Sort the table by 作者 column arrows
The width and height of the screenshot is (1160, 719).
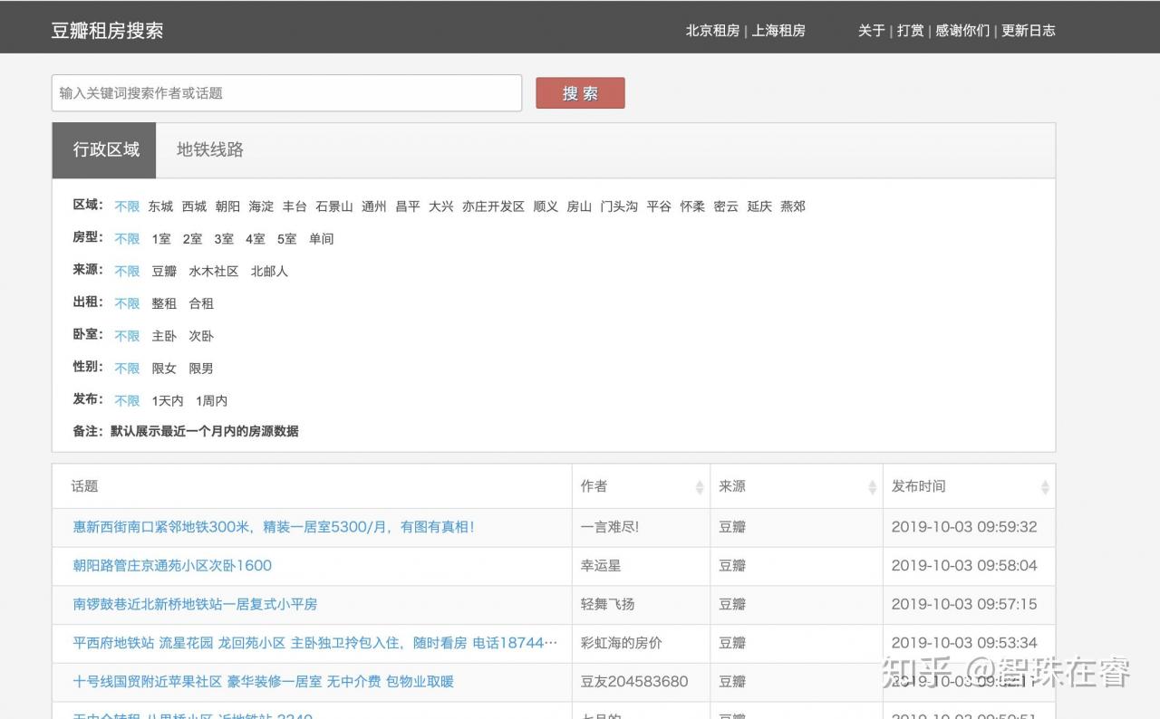700,487
